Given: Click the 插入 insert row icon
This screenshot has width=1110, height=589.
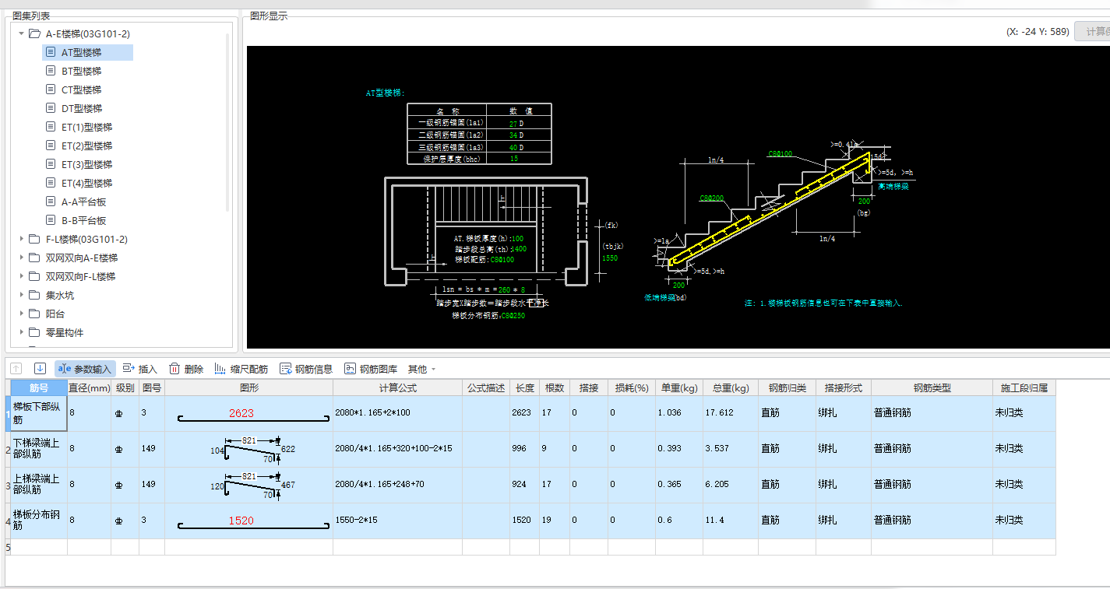Looking at the screenshot, I should [129, 369].
